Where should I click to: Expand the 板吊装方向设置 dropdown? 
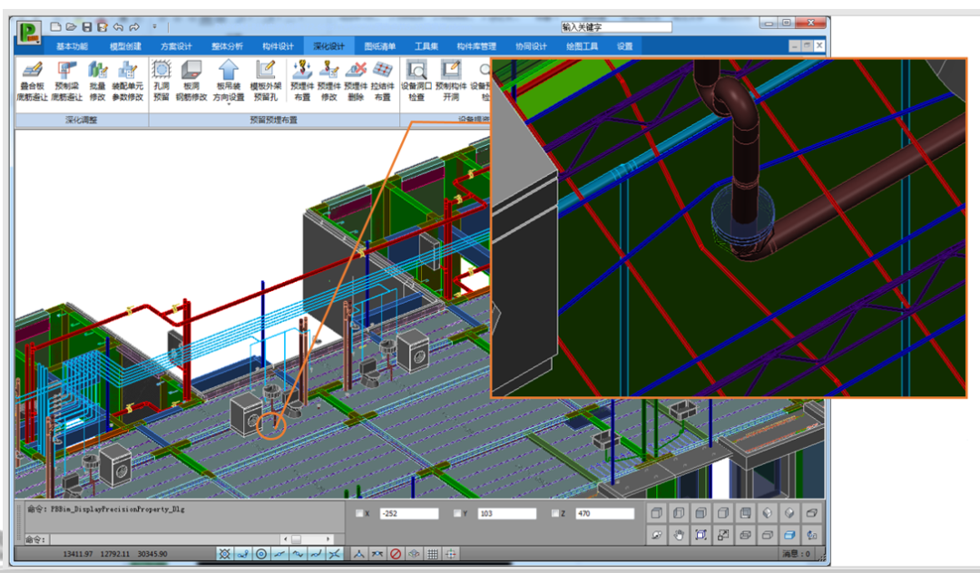[x=228, y=104]
